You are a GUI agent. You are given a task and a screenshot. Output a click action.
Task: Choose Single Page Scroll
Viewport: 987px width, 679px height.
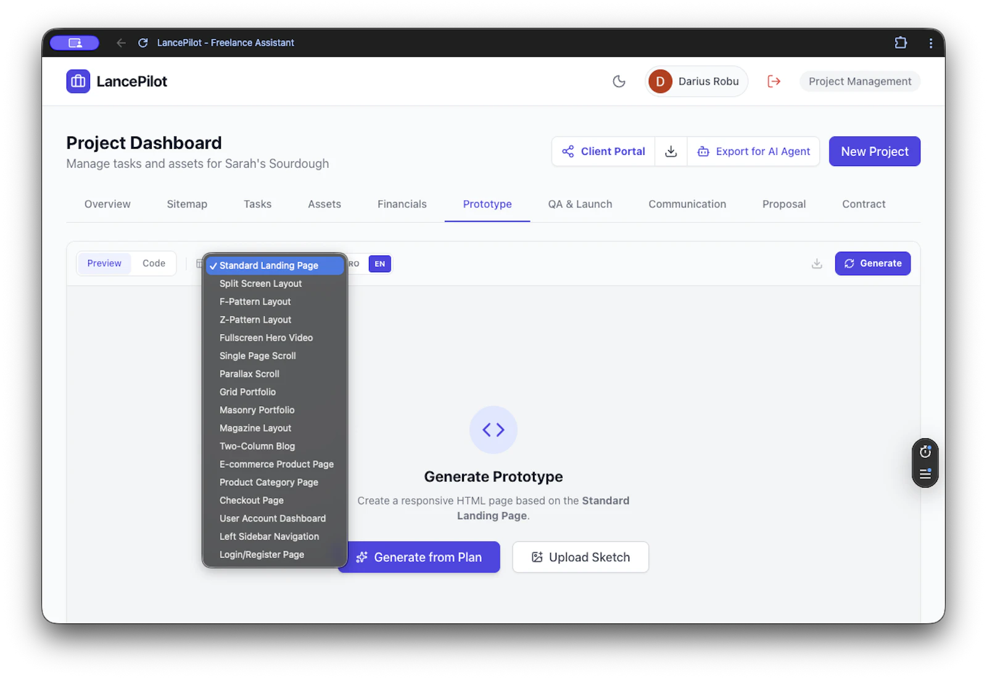275,356
